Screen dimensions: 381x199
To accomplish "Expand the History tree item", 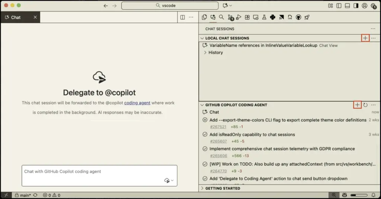I will 205,53.
